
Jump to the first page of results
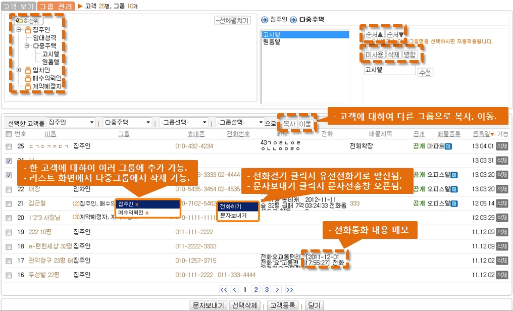point(224,290)
